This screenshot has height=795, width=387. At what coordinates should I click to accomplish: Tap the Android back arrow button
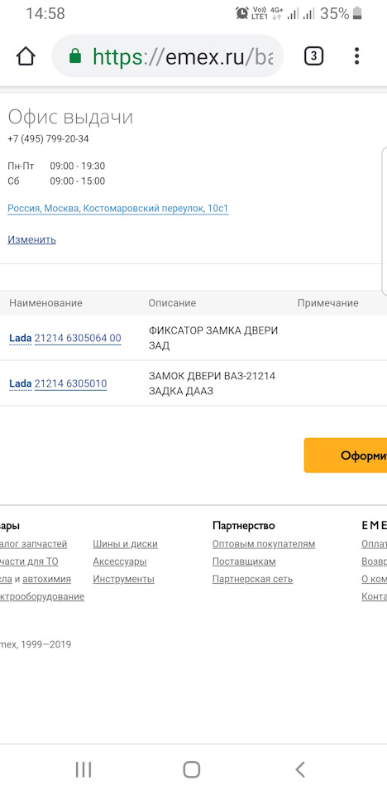[300, 769]
